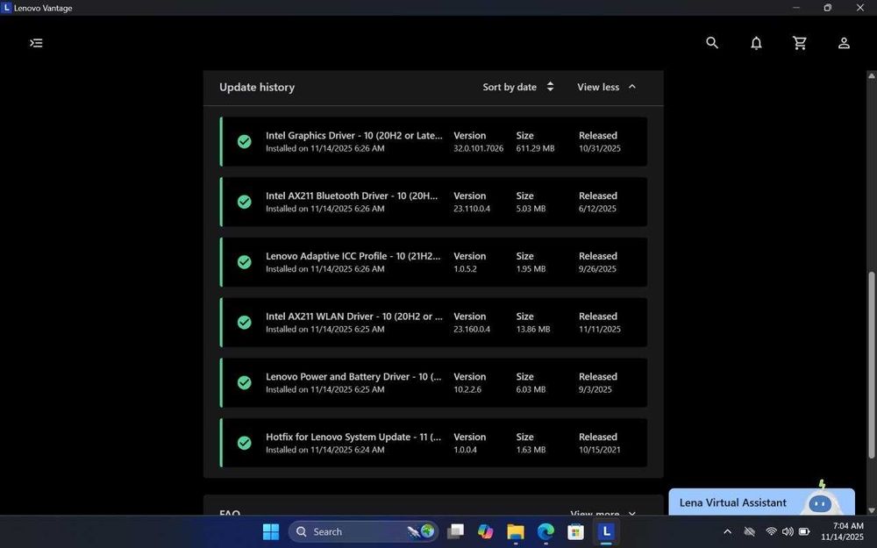Image resolution: width=877 pixels, height=548 pixels.
Task: Click version 32.0.101.7026 value
Action: point(478,148)
